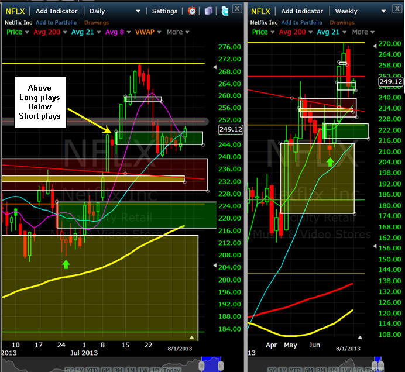The width and height of the screenshot is (405, 372).
Task: Open Settings in the Daily chart toolbar
Action: click(164, 11)
